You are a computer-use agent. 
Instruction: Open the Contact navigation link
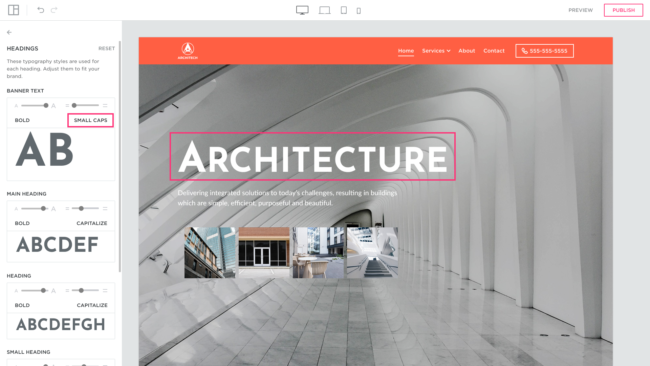click(x=494, y=51)
